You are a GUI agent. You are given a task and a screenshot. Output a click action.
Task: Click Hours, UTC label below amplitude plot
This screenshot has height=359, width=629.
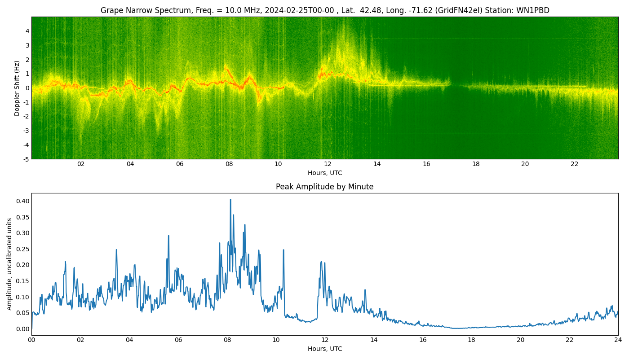click(x=324, y=349)
